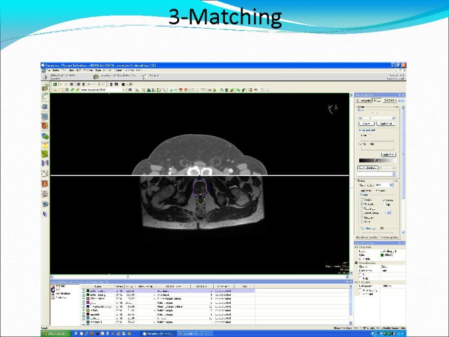Open the patient briefcase icon atop left sidebar
Image resolution: width=449 pixels, height=337 pixels.
click(45, 87)
